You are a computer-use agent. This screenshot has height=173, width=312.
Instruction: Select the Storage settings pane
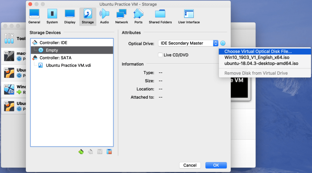coord(88,17)
